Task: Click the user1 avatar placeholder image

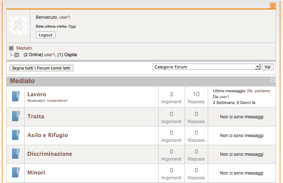Action: pyautogui.click(x=18, y=25)
